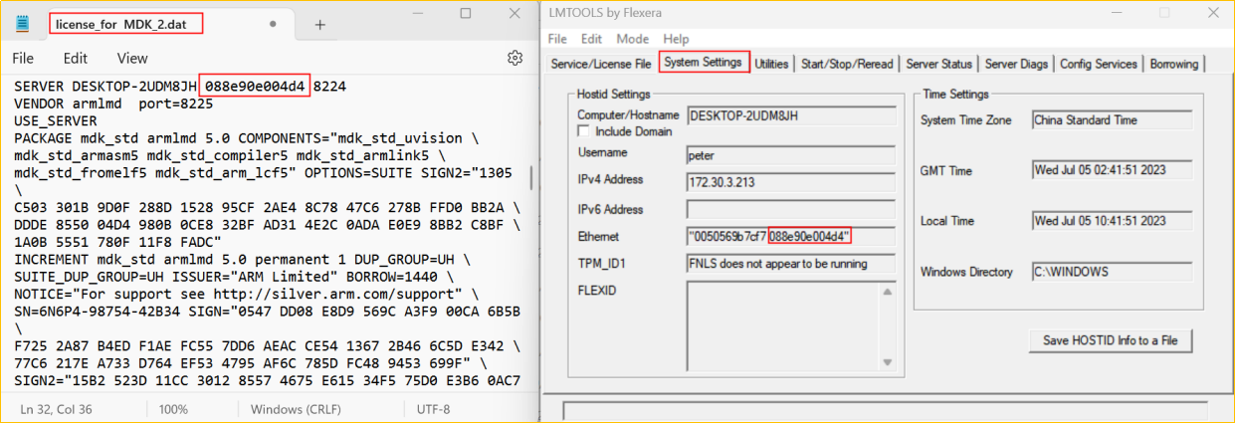Switch to the Service/License File tab
Viewport: 1236px width, 424px height.
click(x=601, y=64)
